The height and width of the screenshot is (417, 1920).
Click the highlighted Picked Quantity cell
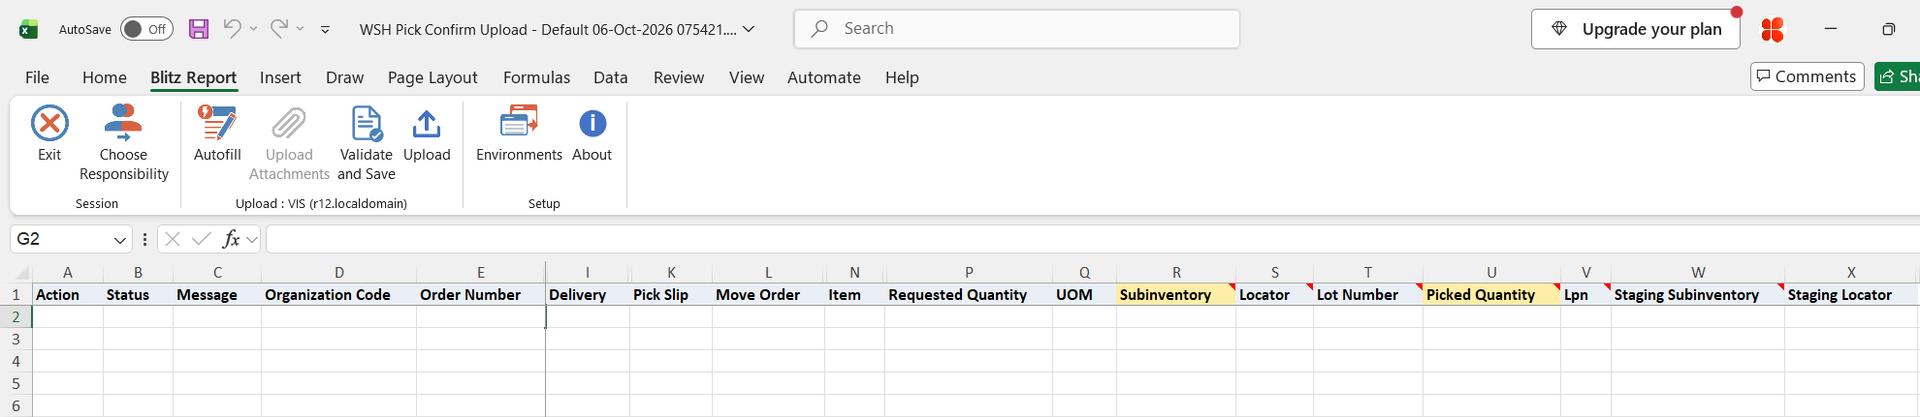click(1491, 295)
